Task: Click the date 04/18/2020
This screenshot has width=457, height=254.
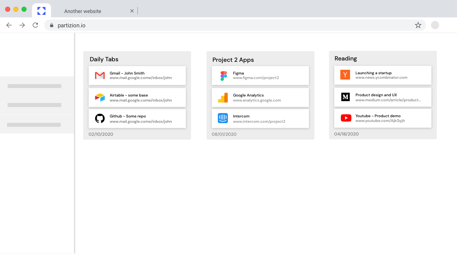Action: (347, 134)
